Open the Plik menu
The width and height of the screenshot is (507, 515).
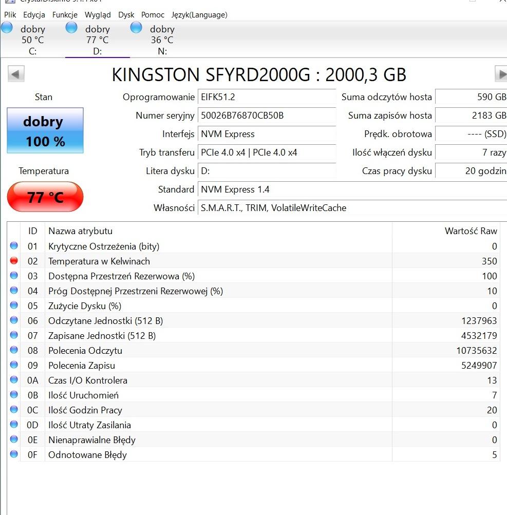[10, 15]
